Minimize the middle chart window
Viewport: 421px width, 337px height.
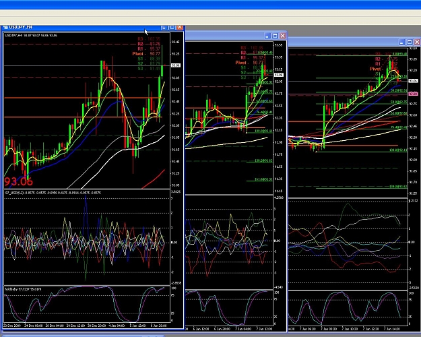tap(267, 36)
